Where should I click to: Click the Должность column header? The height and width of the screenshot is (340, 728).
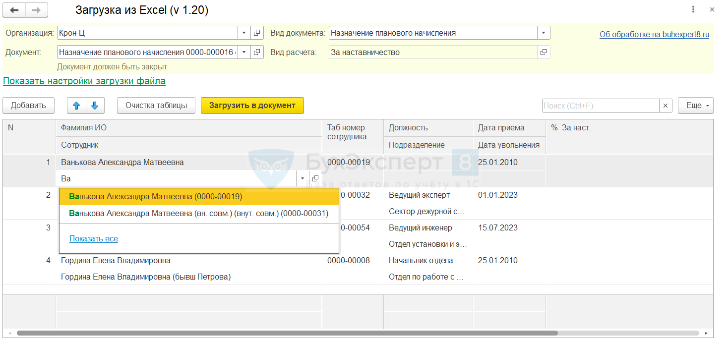tap(428, 128)
